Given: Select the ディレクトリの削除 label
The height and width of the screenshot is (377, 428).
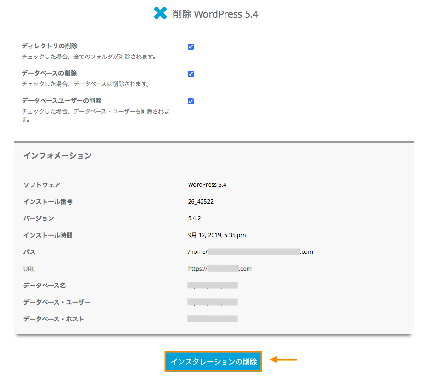Looking at the screenshot, I should pos(49,46).
